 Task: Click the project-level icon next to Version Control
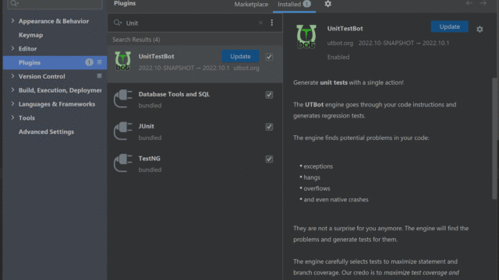click(100, 76)
